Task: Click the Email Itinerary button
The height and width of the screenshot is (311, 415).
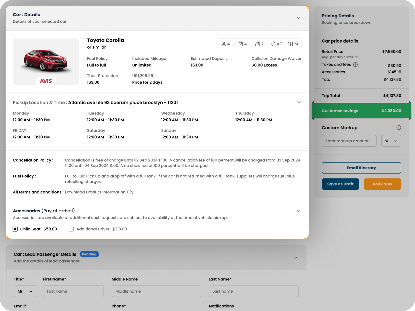Action: coord(361,168)
